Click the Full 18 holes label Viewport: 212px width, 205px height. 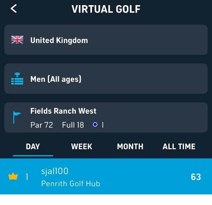coord(73,125)
